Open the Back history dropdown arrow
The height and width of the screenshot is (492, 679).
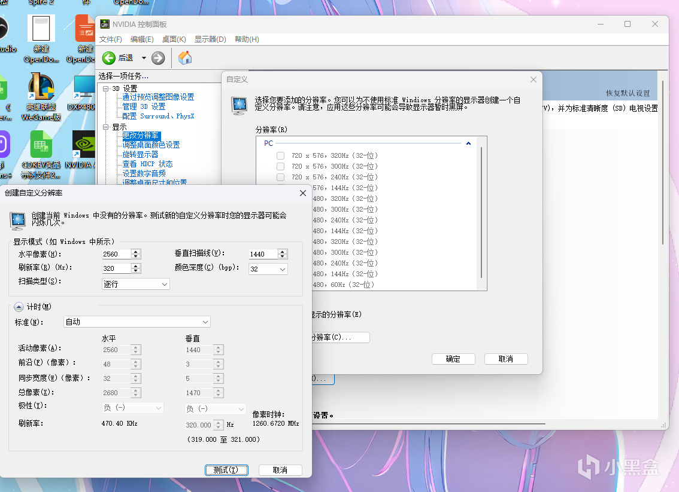tap(144, 58)
